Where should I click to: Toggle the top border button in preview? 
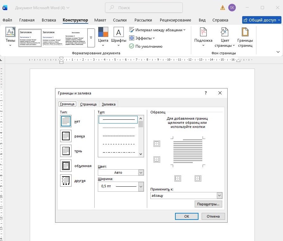[x=157, y=144]
